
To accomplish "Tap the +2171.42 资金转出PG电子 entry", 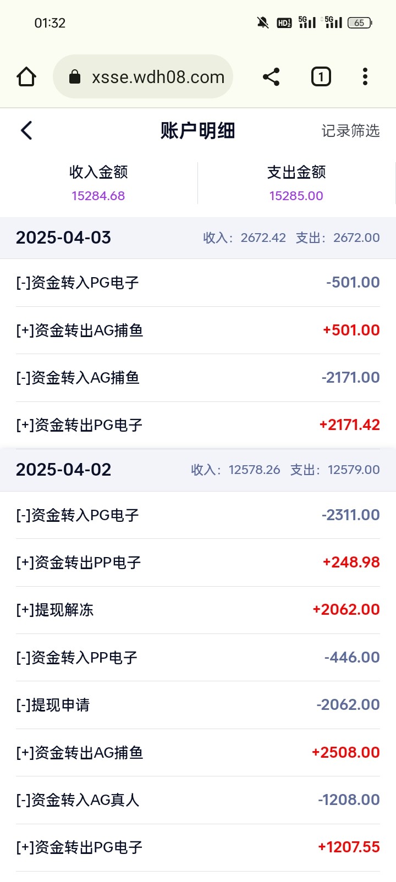I will point(198,425).
